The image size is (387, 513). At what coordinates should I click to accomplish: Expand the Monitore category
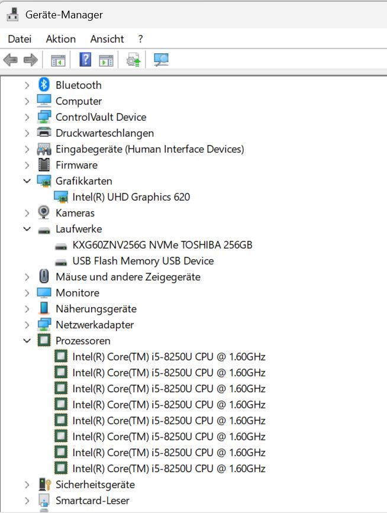pos(27,293)
